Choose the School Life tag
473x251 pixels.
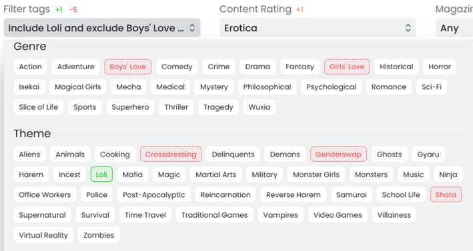[x=401, y=194]
